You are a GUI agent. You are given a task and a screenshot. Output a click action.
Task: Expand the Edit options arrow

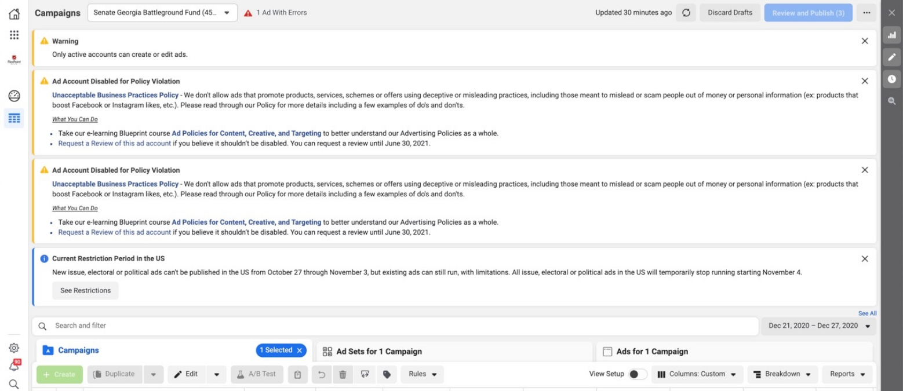(x=217, y=374)
